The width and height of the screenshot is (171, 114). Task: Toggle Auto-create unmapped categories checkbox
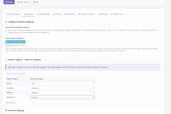pyautogui.click(x=7, y=31)
